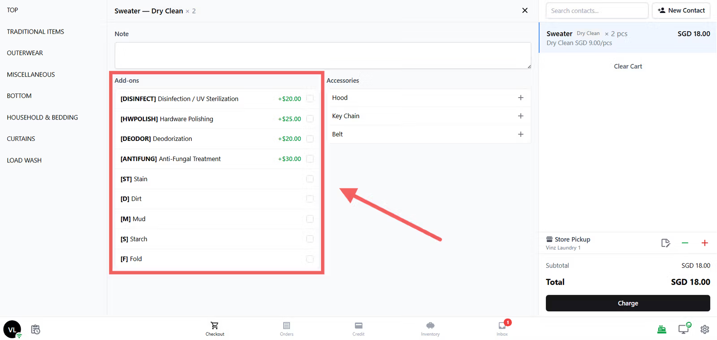
Task: Open HOUSEHOLD & BEDDING category
Action: [43, 117]
